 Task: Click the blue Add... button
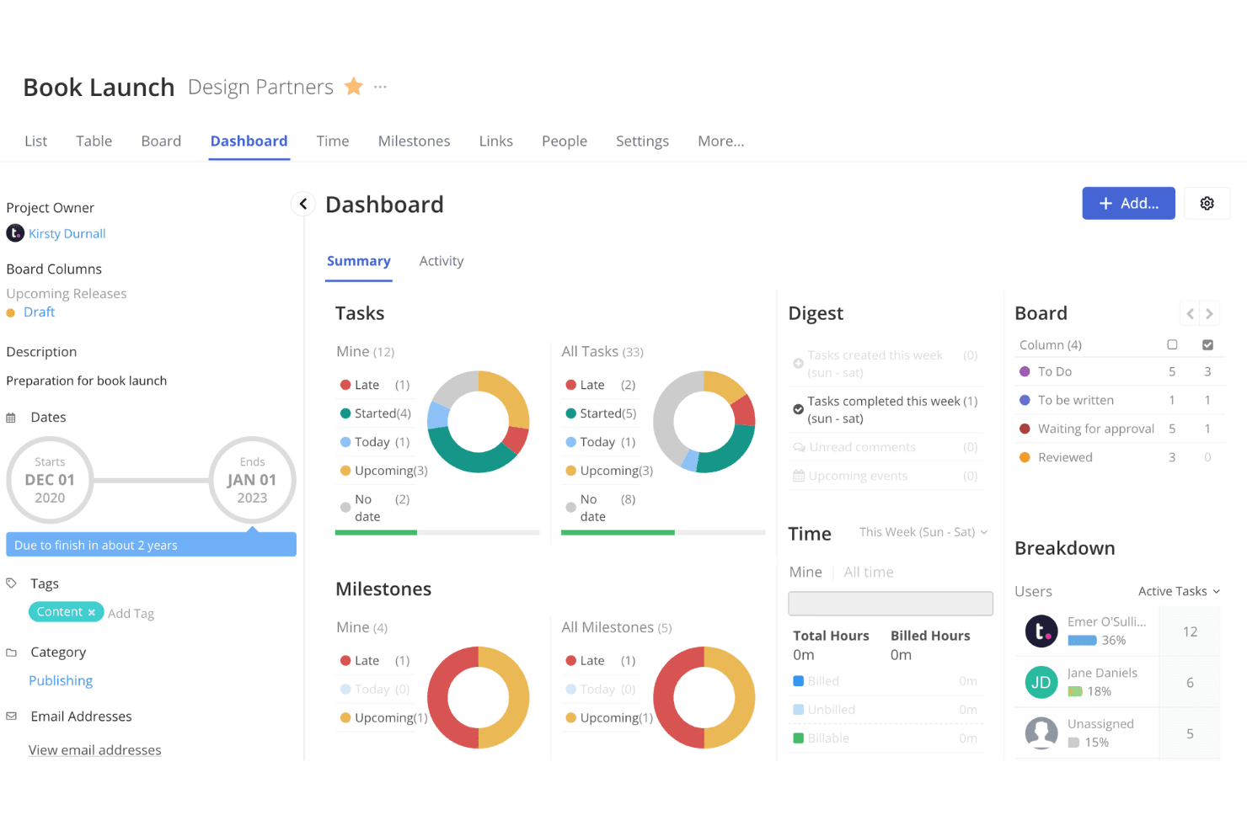click(x=1128, y=203)
